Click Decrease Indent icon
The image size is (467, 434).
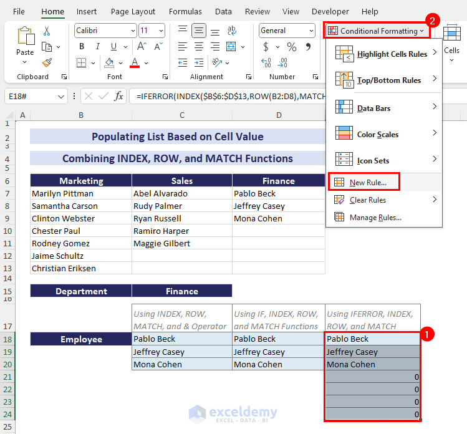point(183,62)
